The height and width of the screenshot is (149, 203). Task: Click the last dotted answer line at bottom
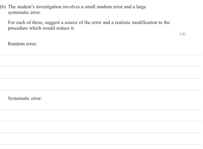[102, 144]
